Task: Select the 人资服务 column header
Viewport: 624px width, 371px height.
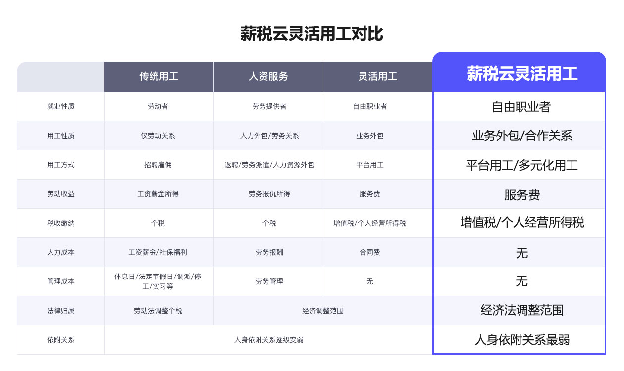Action: click(268, 77)
